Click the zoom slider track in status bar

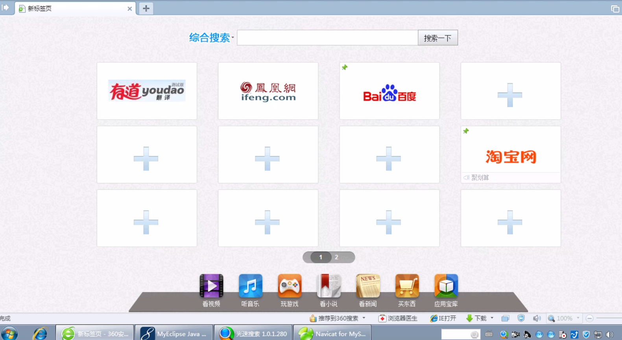pos(609,318)
